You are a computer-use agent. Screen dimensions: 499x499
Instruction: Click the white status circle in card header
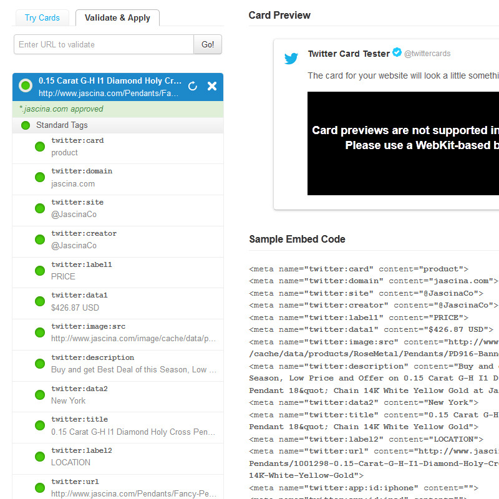click(26, 85)
